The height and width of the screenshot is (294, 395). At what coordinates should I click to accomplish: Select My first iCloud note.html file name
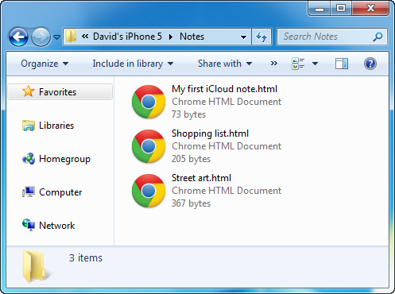point(224,89)
